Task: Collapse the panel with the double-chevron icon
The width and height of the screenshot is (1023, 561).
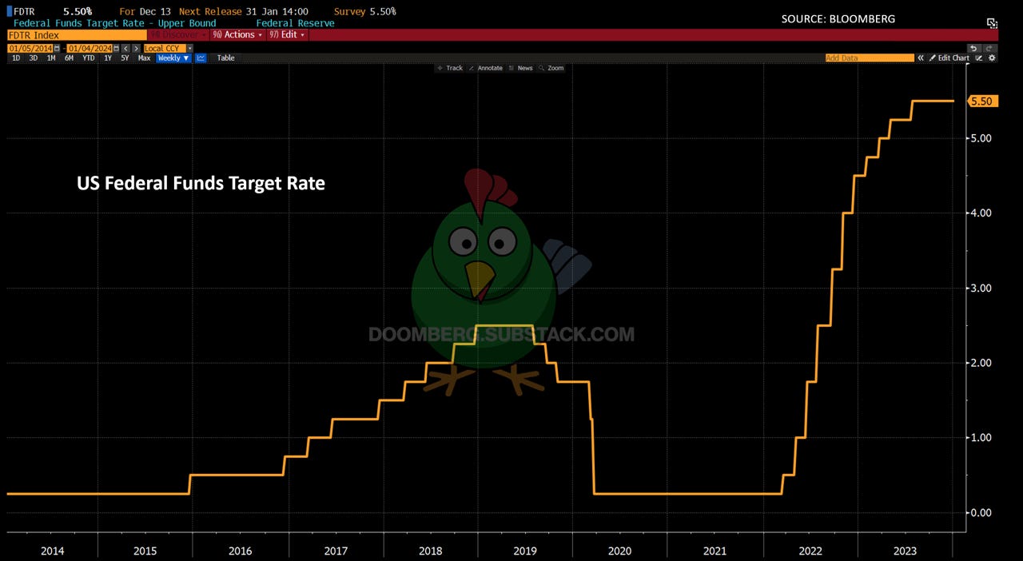Action: 921,58
